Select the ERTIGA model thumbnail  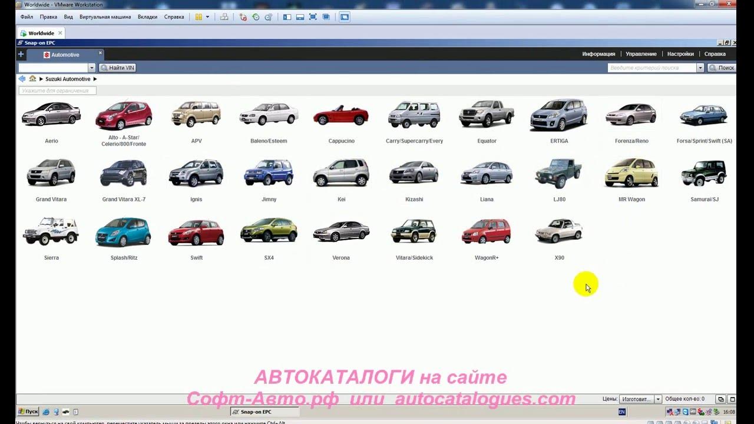[559, 115]
